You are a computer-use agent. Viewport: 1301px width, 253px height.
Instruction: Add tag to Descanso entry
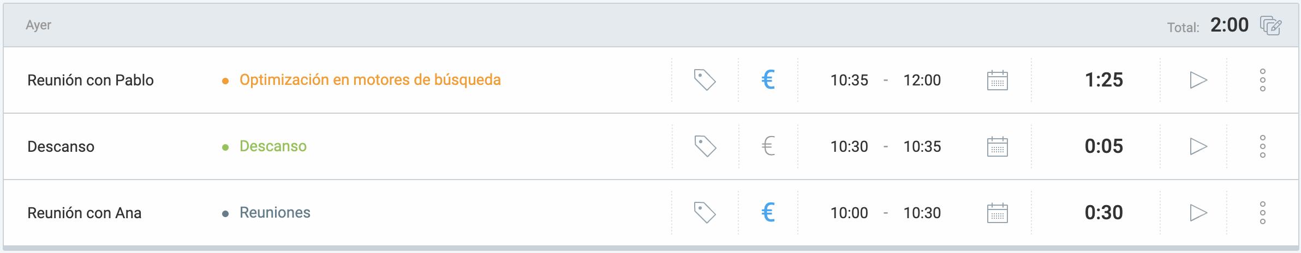(705, 146)
